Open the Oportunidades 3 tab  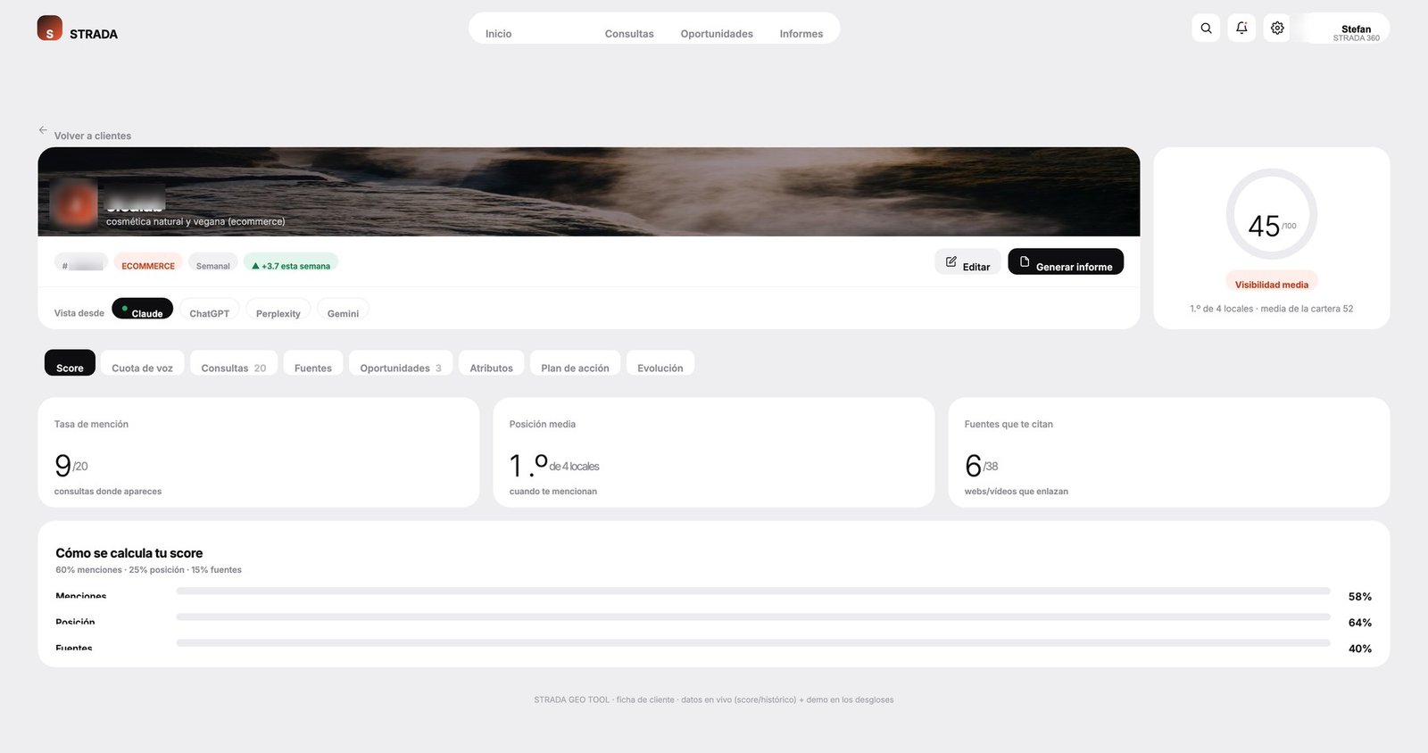[x=401, y=363]
